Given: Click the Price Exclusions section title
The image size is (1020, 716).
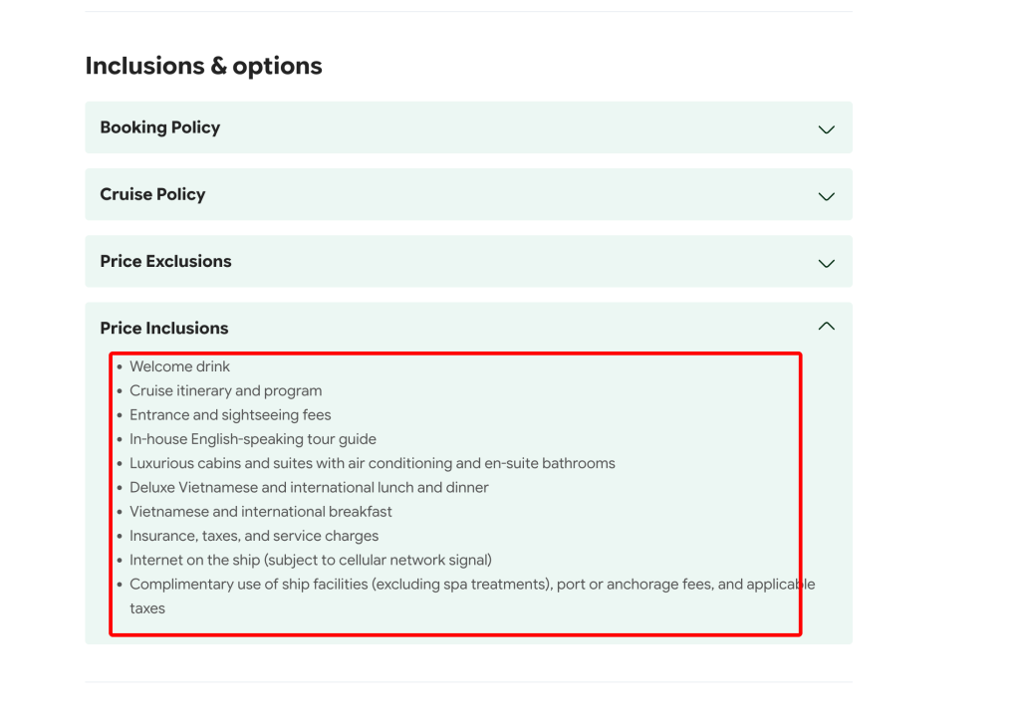Looking at the screenshot, I should click(x=165, y=261).
